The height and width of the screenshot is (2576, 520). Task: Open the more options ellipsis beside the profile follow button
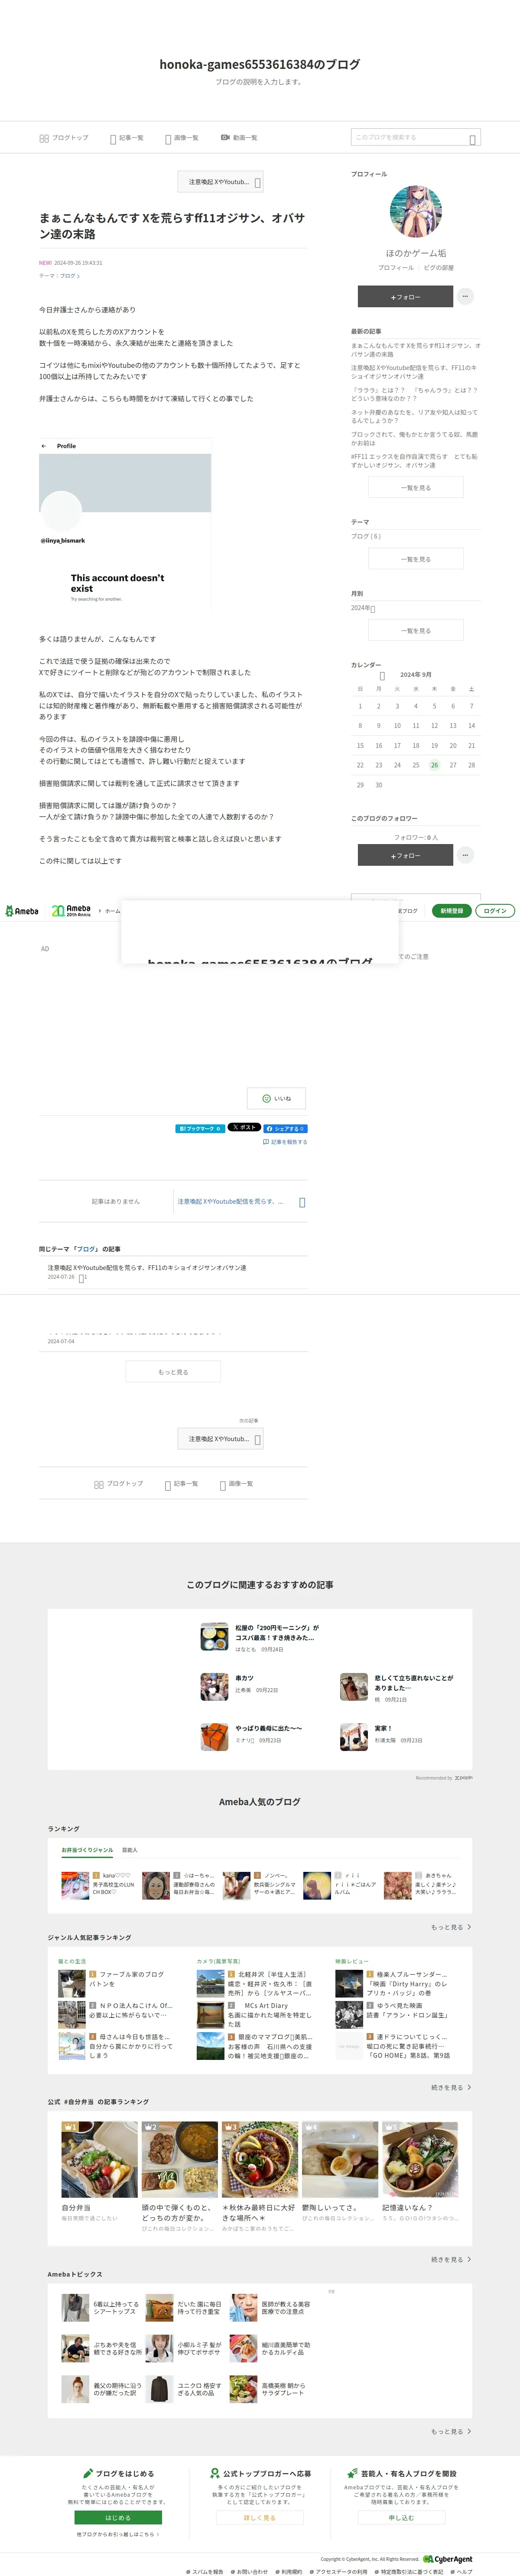click(465, 297)
